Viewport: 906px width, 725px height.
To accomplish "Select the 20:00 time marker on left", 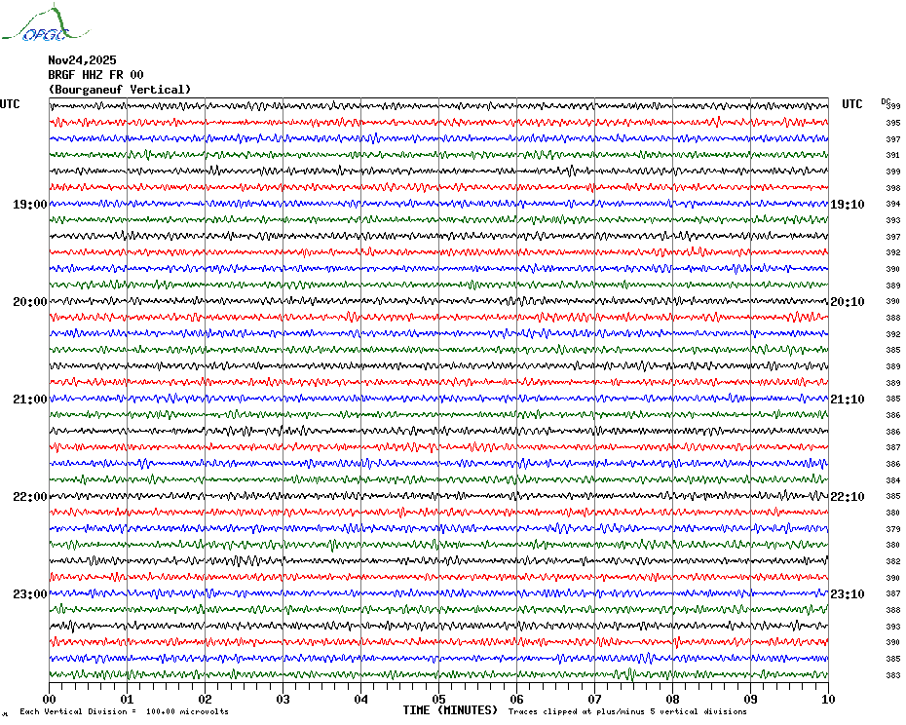I will (30, 302).
